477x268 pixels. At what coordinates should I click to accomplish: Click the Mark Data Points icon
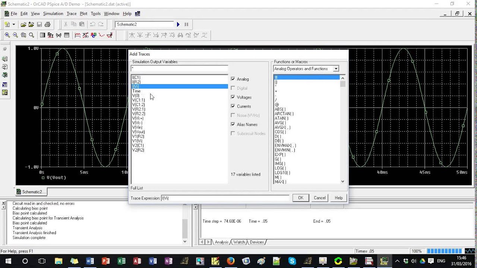(102, 35)
